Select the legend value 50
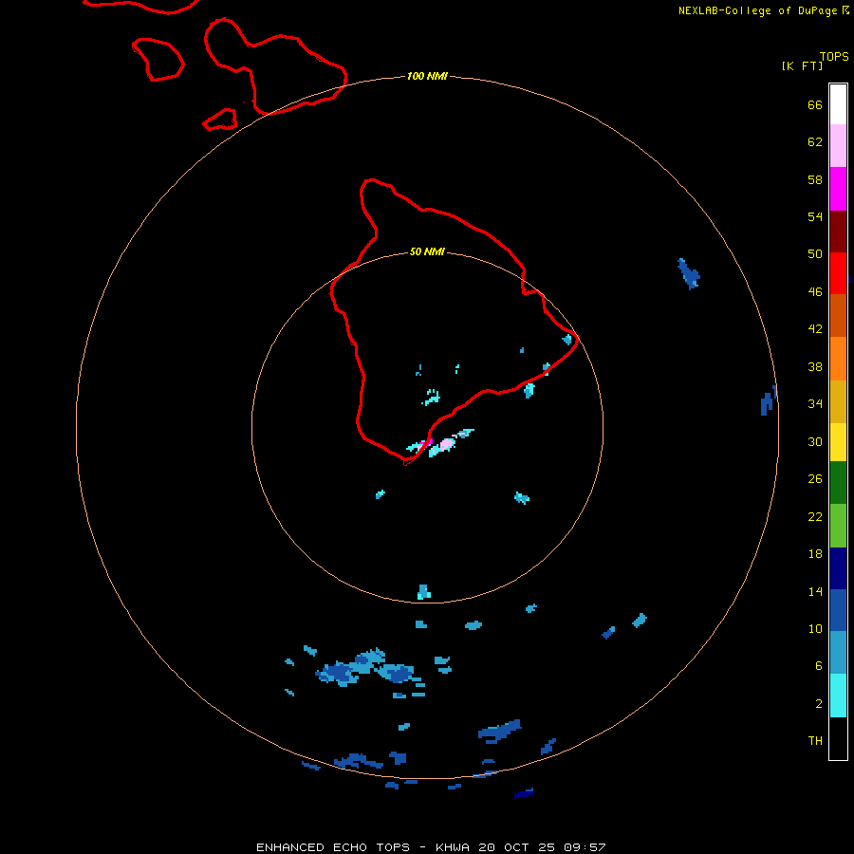 tap(815, 253)
